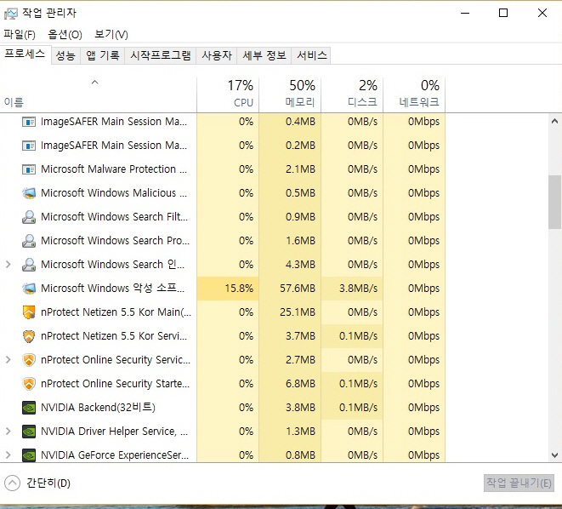Viewport: 562px width, 509px height.
Task: Click the Microsoft Windows Search 인... icon
Action: pos(29,265)
